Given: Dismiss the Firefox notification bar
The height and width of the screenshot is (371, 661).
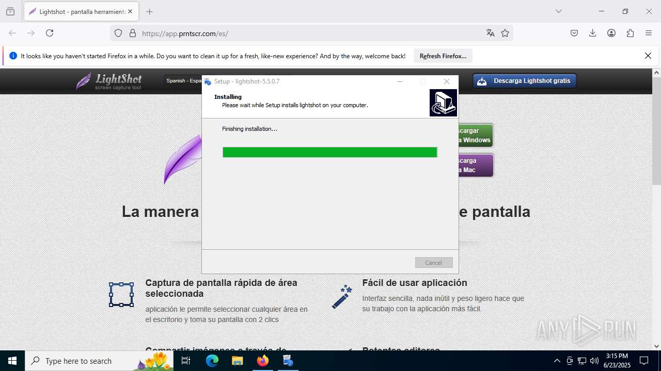Looking at the screenshot, I should pos(648,56).
